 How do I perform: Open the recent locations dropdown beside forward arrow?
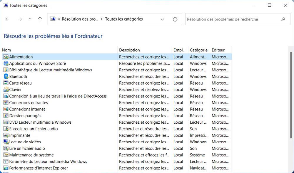coord(30,19)
